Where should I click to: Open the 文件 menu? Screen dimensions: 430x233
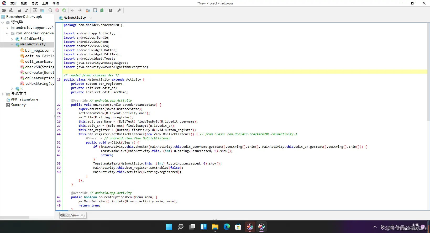point(14,3)
